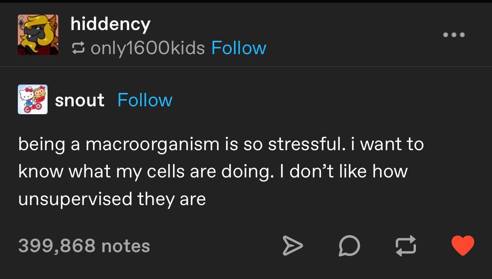Screen dimensions: 492x279
Task: Open post options with the three dots
Action: (454, 35)
